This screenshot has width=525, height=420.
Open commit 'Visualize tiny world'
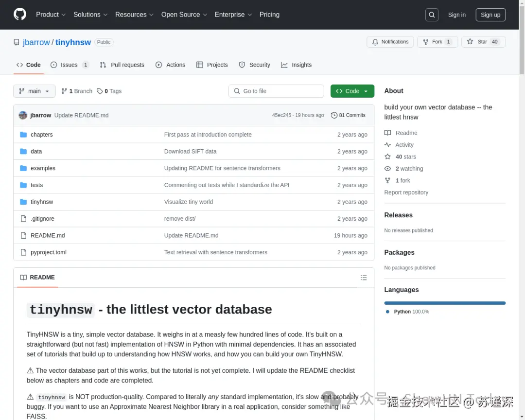click(x=189, y=202)
